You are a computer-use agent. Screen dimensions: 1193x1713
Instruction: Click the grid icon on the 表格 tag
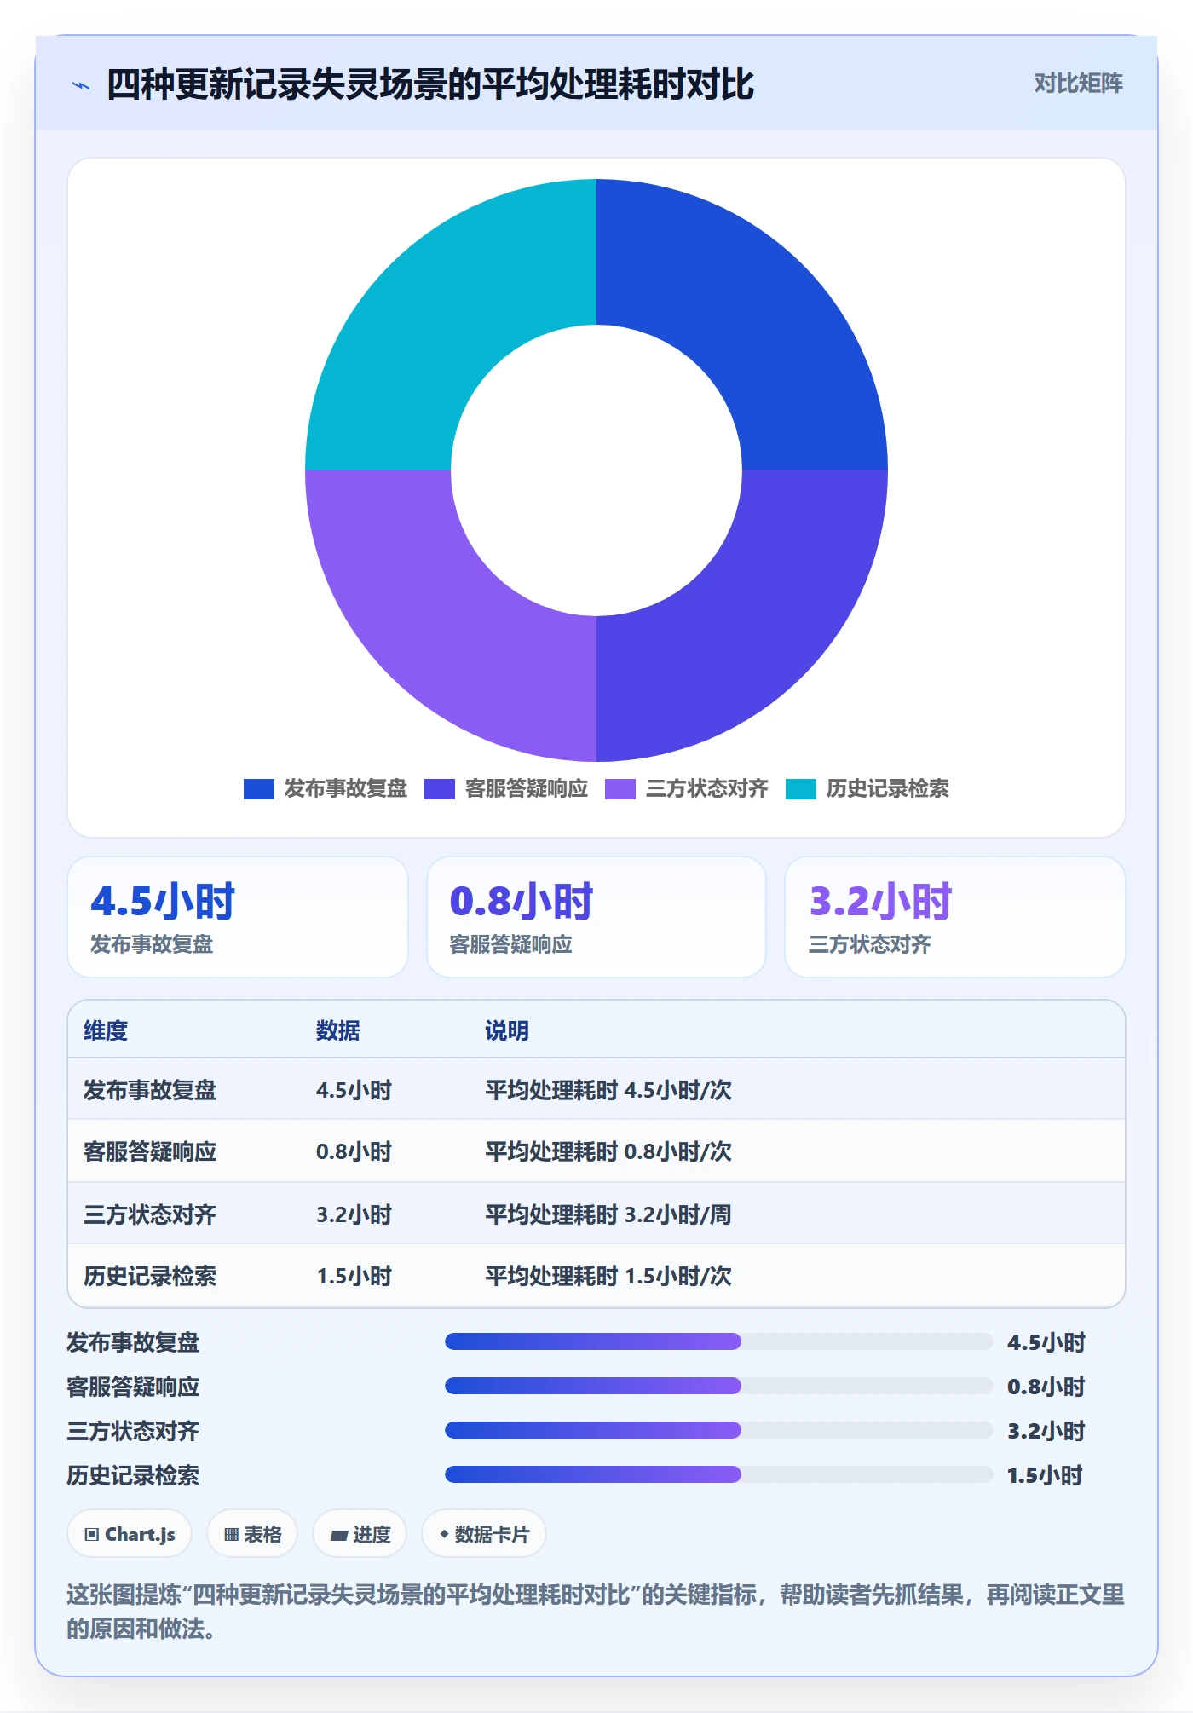[231, 1535]
